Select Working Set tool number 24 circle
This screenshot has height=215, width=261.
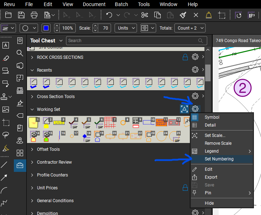coord(162,136)
